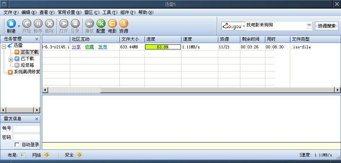Sort by the 文件类型 column header

(315, 39)
